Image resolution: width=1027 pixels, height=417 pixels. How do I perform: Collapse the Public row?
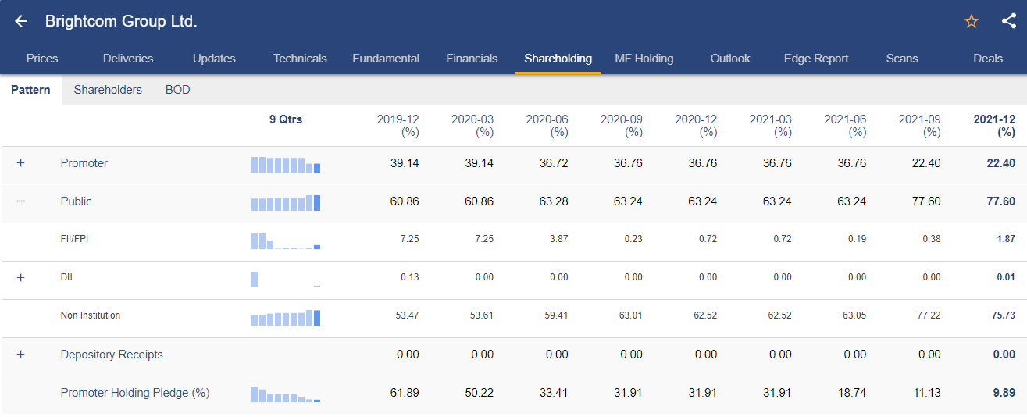20,201
